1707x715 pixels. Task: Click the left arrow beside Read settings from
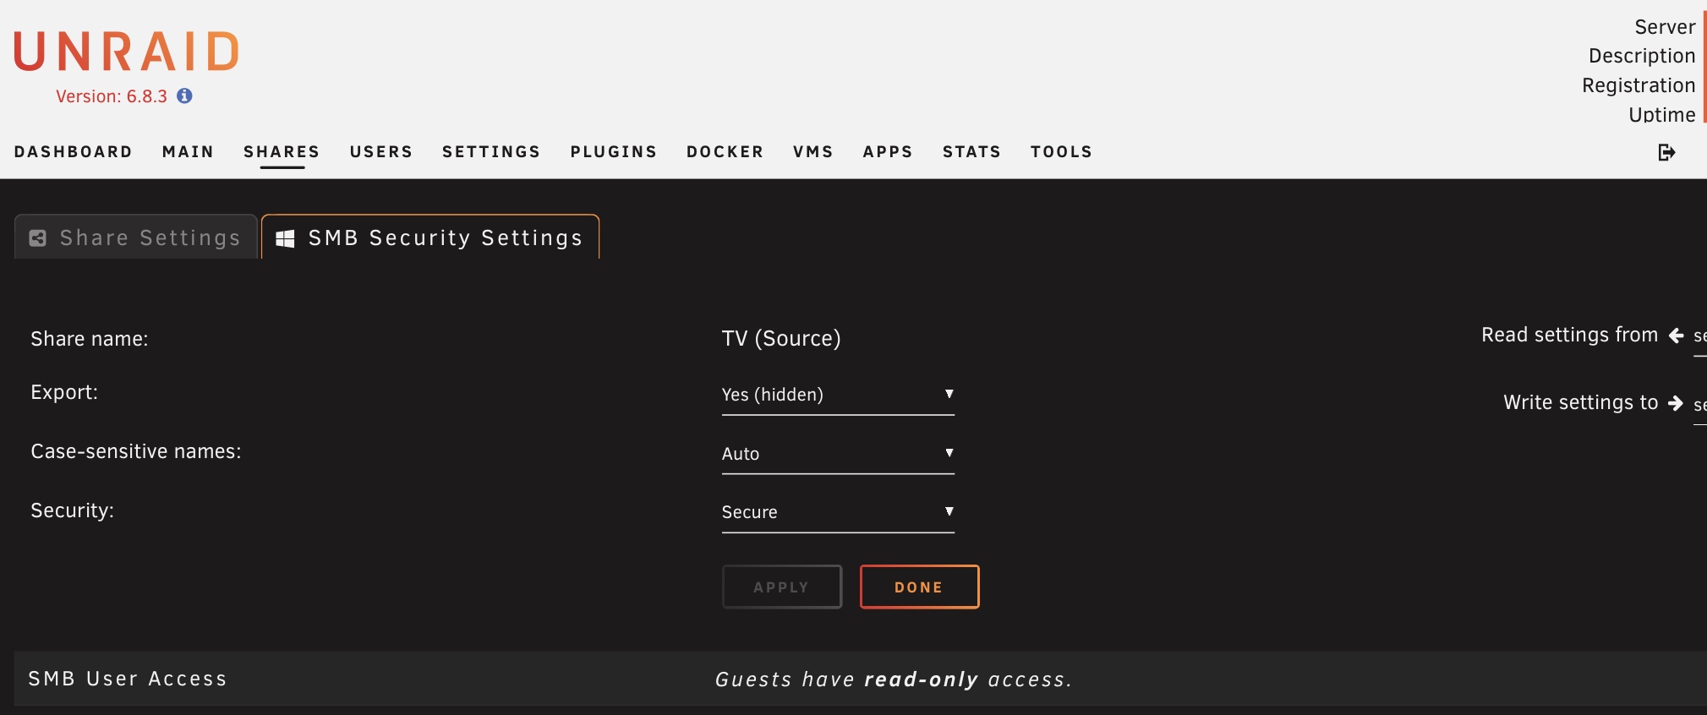point(1676,336)
